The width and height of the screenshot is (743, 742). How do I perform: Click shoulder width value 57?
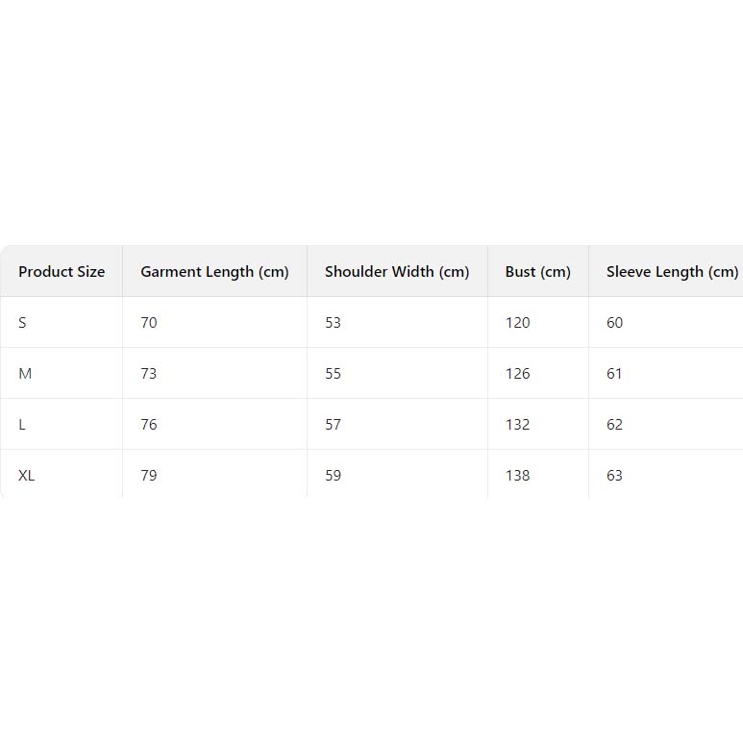(333, 425)
